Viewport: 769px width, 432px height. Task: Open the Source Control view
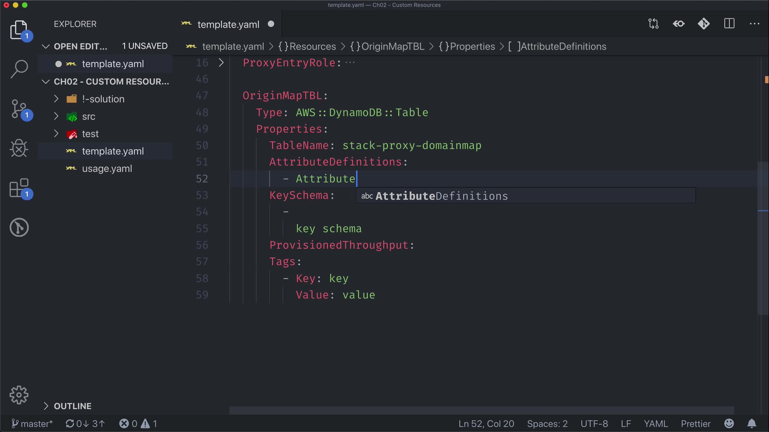[x=19, y=109]
